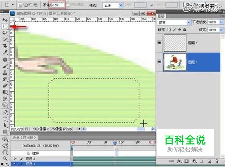Viewport: 225px width, 167px height.
Task: Select the 3D Rotate tool
Action: [x=5, y=139]
